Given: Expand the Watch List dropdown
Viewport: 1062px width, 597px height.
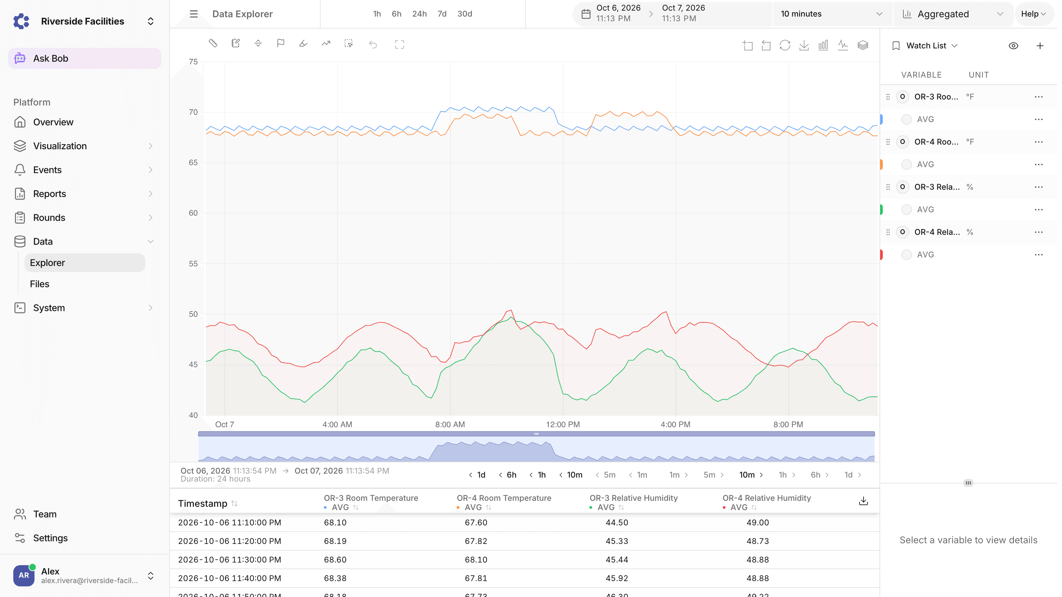Looking at the screenshot, I should coord(926,46).
